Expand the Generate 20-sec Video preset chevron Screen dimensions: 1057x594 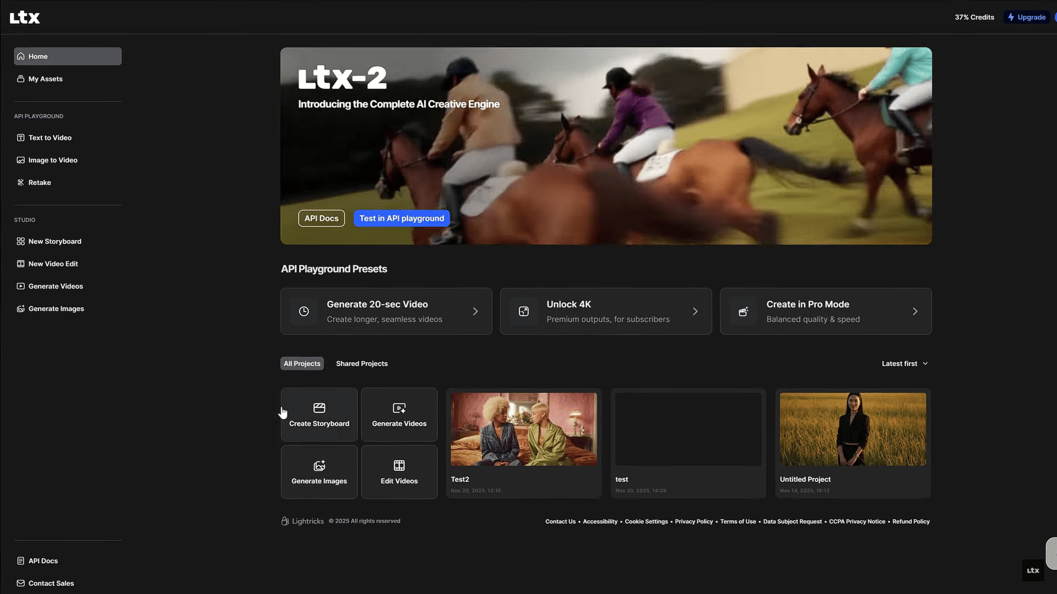[475, 312]
